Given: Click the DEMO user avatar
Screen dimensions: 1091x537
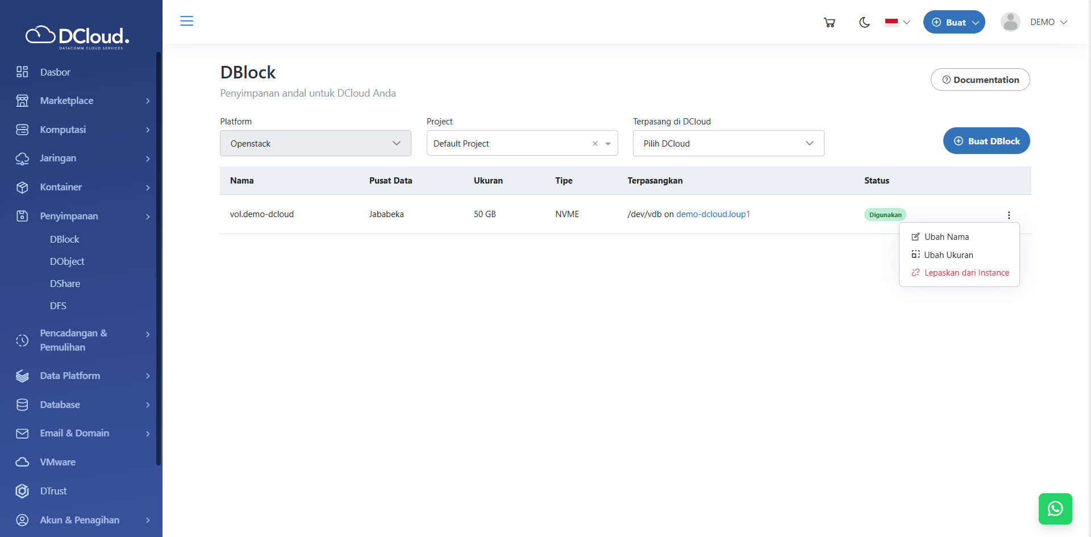Looking at the screenshot, I should point(1010,22).
